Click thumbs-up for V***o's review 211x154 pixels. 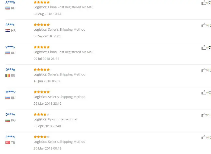(204, 48)
